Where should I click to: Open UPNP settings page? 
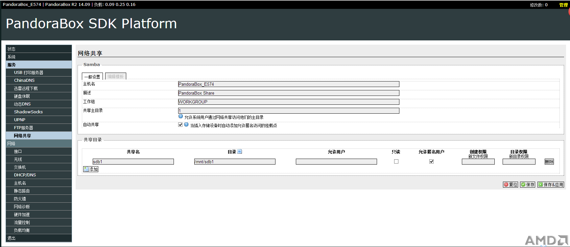point(39,120)
